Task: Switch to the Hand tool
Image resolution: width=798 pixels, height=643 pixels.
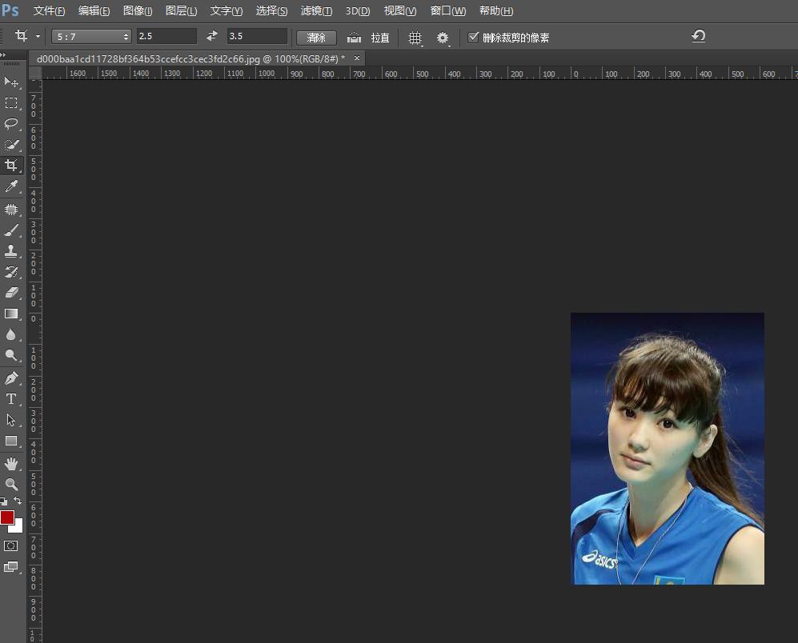Action: [x=11, y=463]
